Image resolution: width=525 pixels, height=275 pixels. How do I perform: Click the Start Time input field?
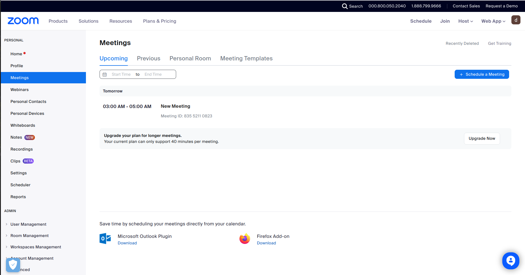pyautogui.click(x=121, y=74)
